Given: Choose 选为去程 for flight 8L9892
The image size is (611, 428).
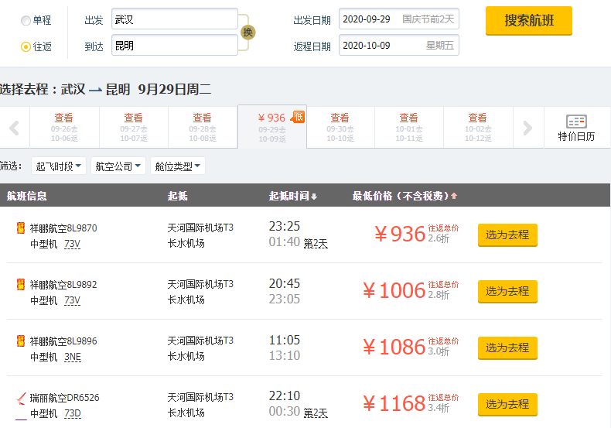Looking at the screenshot, I should [507, 292].
